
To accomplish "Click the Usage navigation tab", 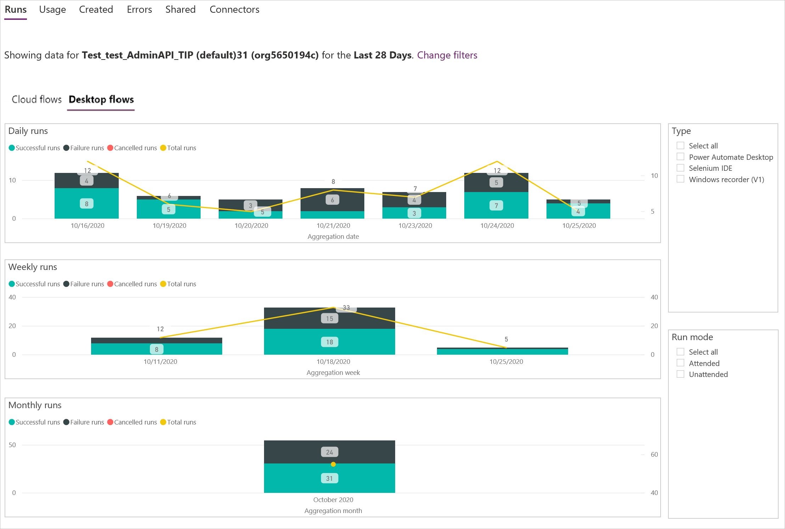I will point(52,10).
